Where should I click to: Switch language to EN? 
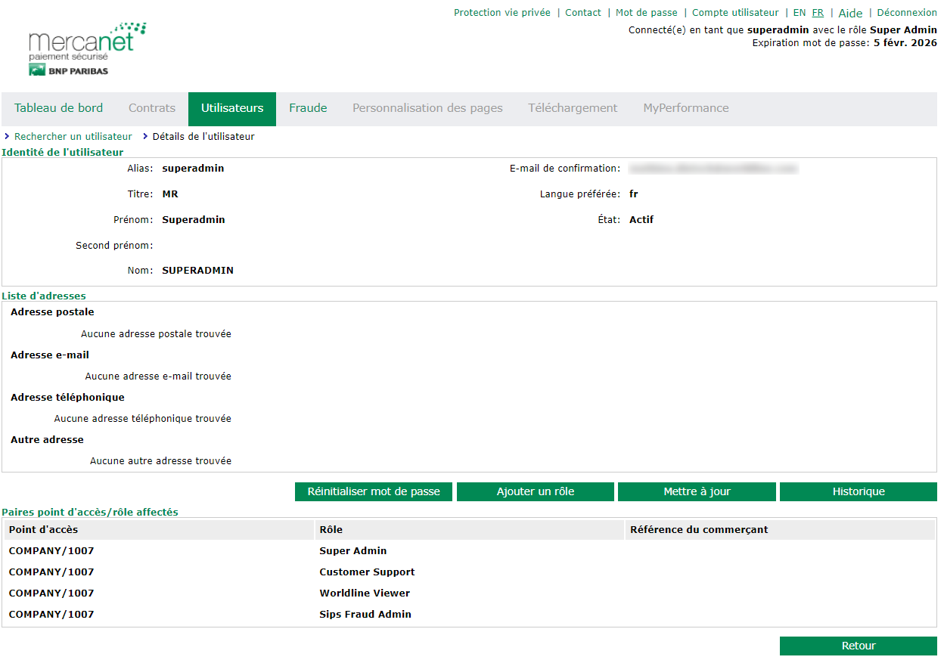[800, 13]
